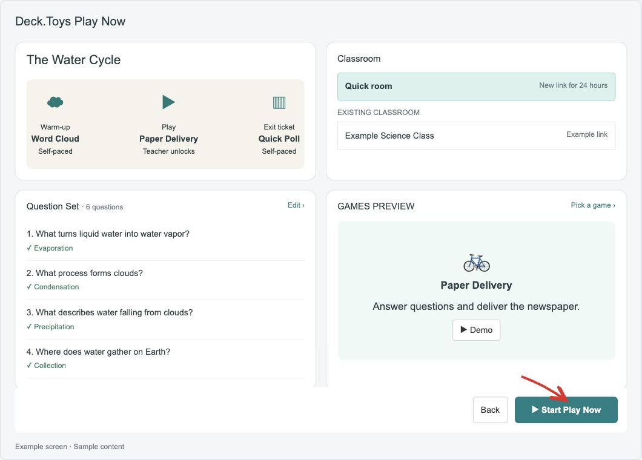Click Start Play Now button
This screenshot has width=642, height=460.
click(x=566, y=410)
